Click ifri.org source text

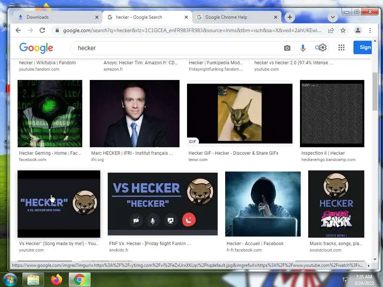click(x=98, y=160)
